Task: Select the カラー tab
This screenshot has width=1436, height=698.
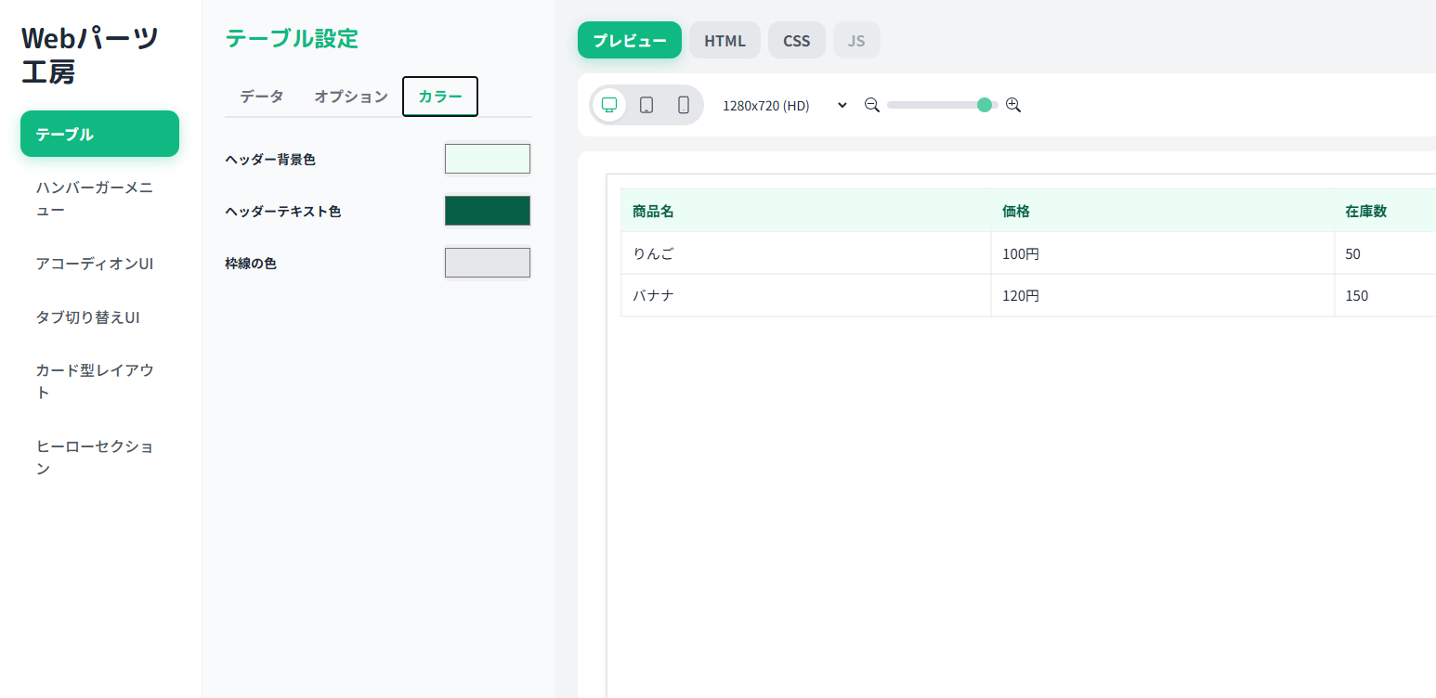Action: (440, 97)
